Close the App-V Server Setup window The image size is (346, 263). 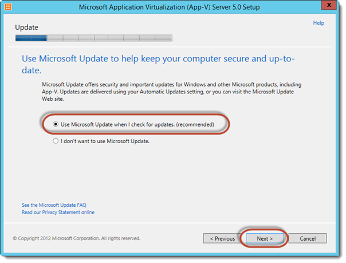coord(329,5)
